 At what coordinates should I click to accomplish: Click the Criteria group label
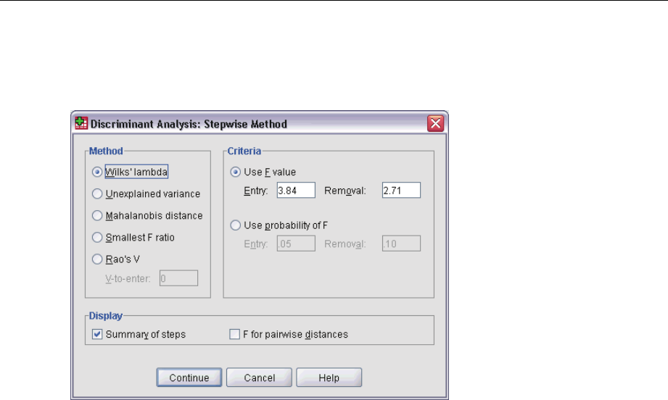(244, 151)
